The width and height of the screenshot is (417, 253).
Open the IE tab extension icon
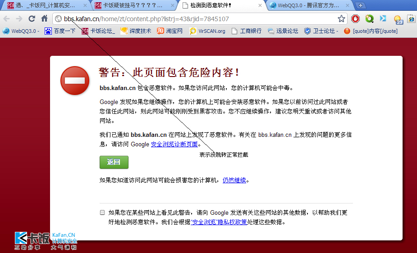pos(412,19)
